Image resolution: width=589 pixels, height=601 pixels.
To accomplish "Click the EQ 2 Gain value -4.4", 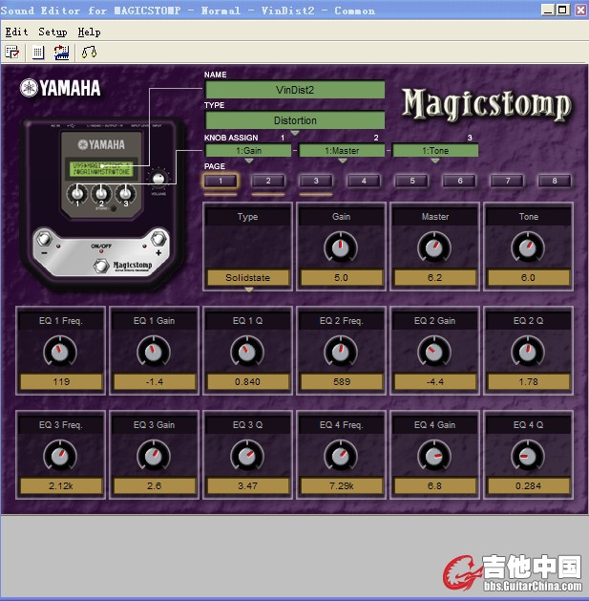I will coord(434,382).
